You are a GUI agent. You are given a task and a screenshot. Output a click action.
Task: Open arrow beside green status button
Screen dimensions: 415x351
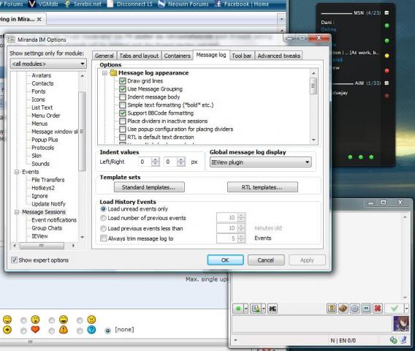(246, 309)
